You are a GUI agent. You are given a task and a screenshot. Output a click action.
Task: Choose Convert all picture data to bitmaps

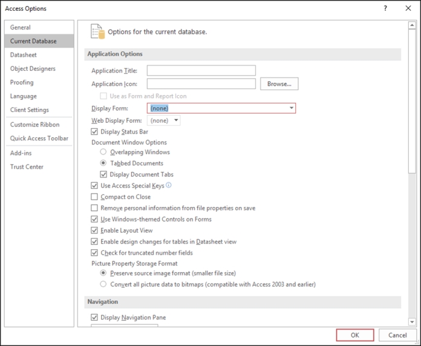pos(103,284)
